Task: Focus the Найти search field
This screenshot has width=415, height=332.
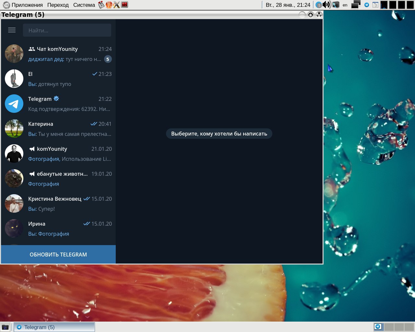Action: 67,30
